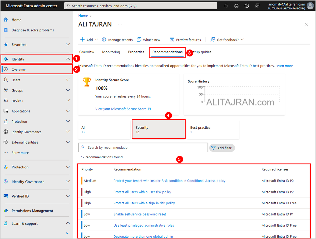The image size is (316, 239).
Task: Click Protect all users with a user risk policy
Action: pos(142,192)
